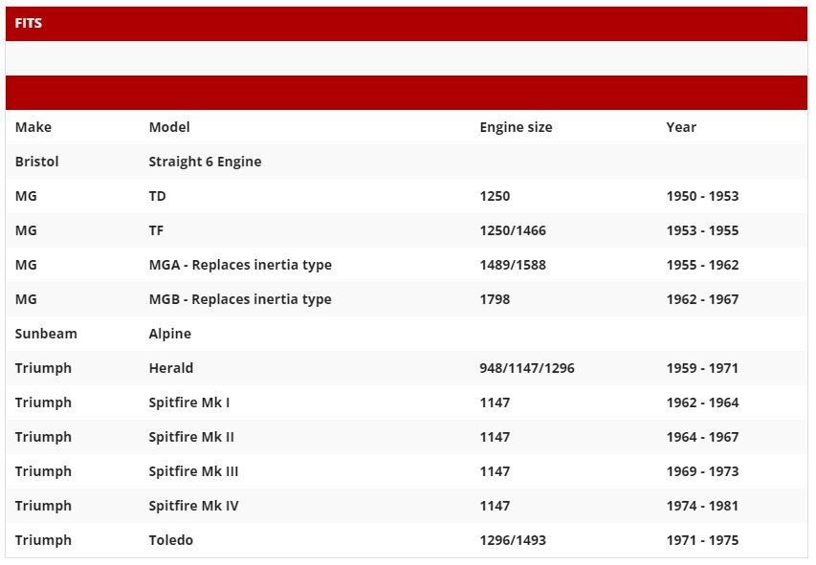Click the Spitfire Mk III model cell
Screen dimensions: 816x565
click(x=193, y=470)
